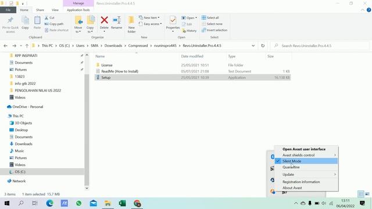This screenshot has height=209, width=372.
Task: Click the Copy ribbon button
Action: [x=25, y=23]
